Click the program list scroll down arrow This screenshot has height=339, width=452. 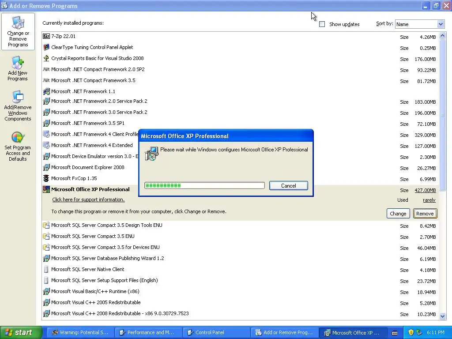point(442,316)
